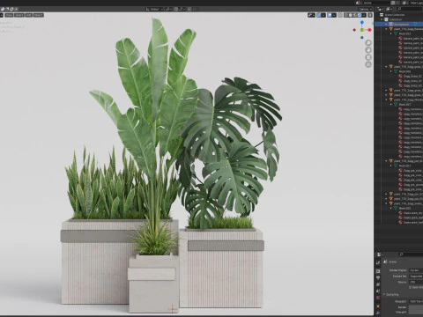Click the properties panel search field
423x317 pixels.
pos(412,254)
